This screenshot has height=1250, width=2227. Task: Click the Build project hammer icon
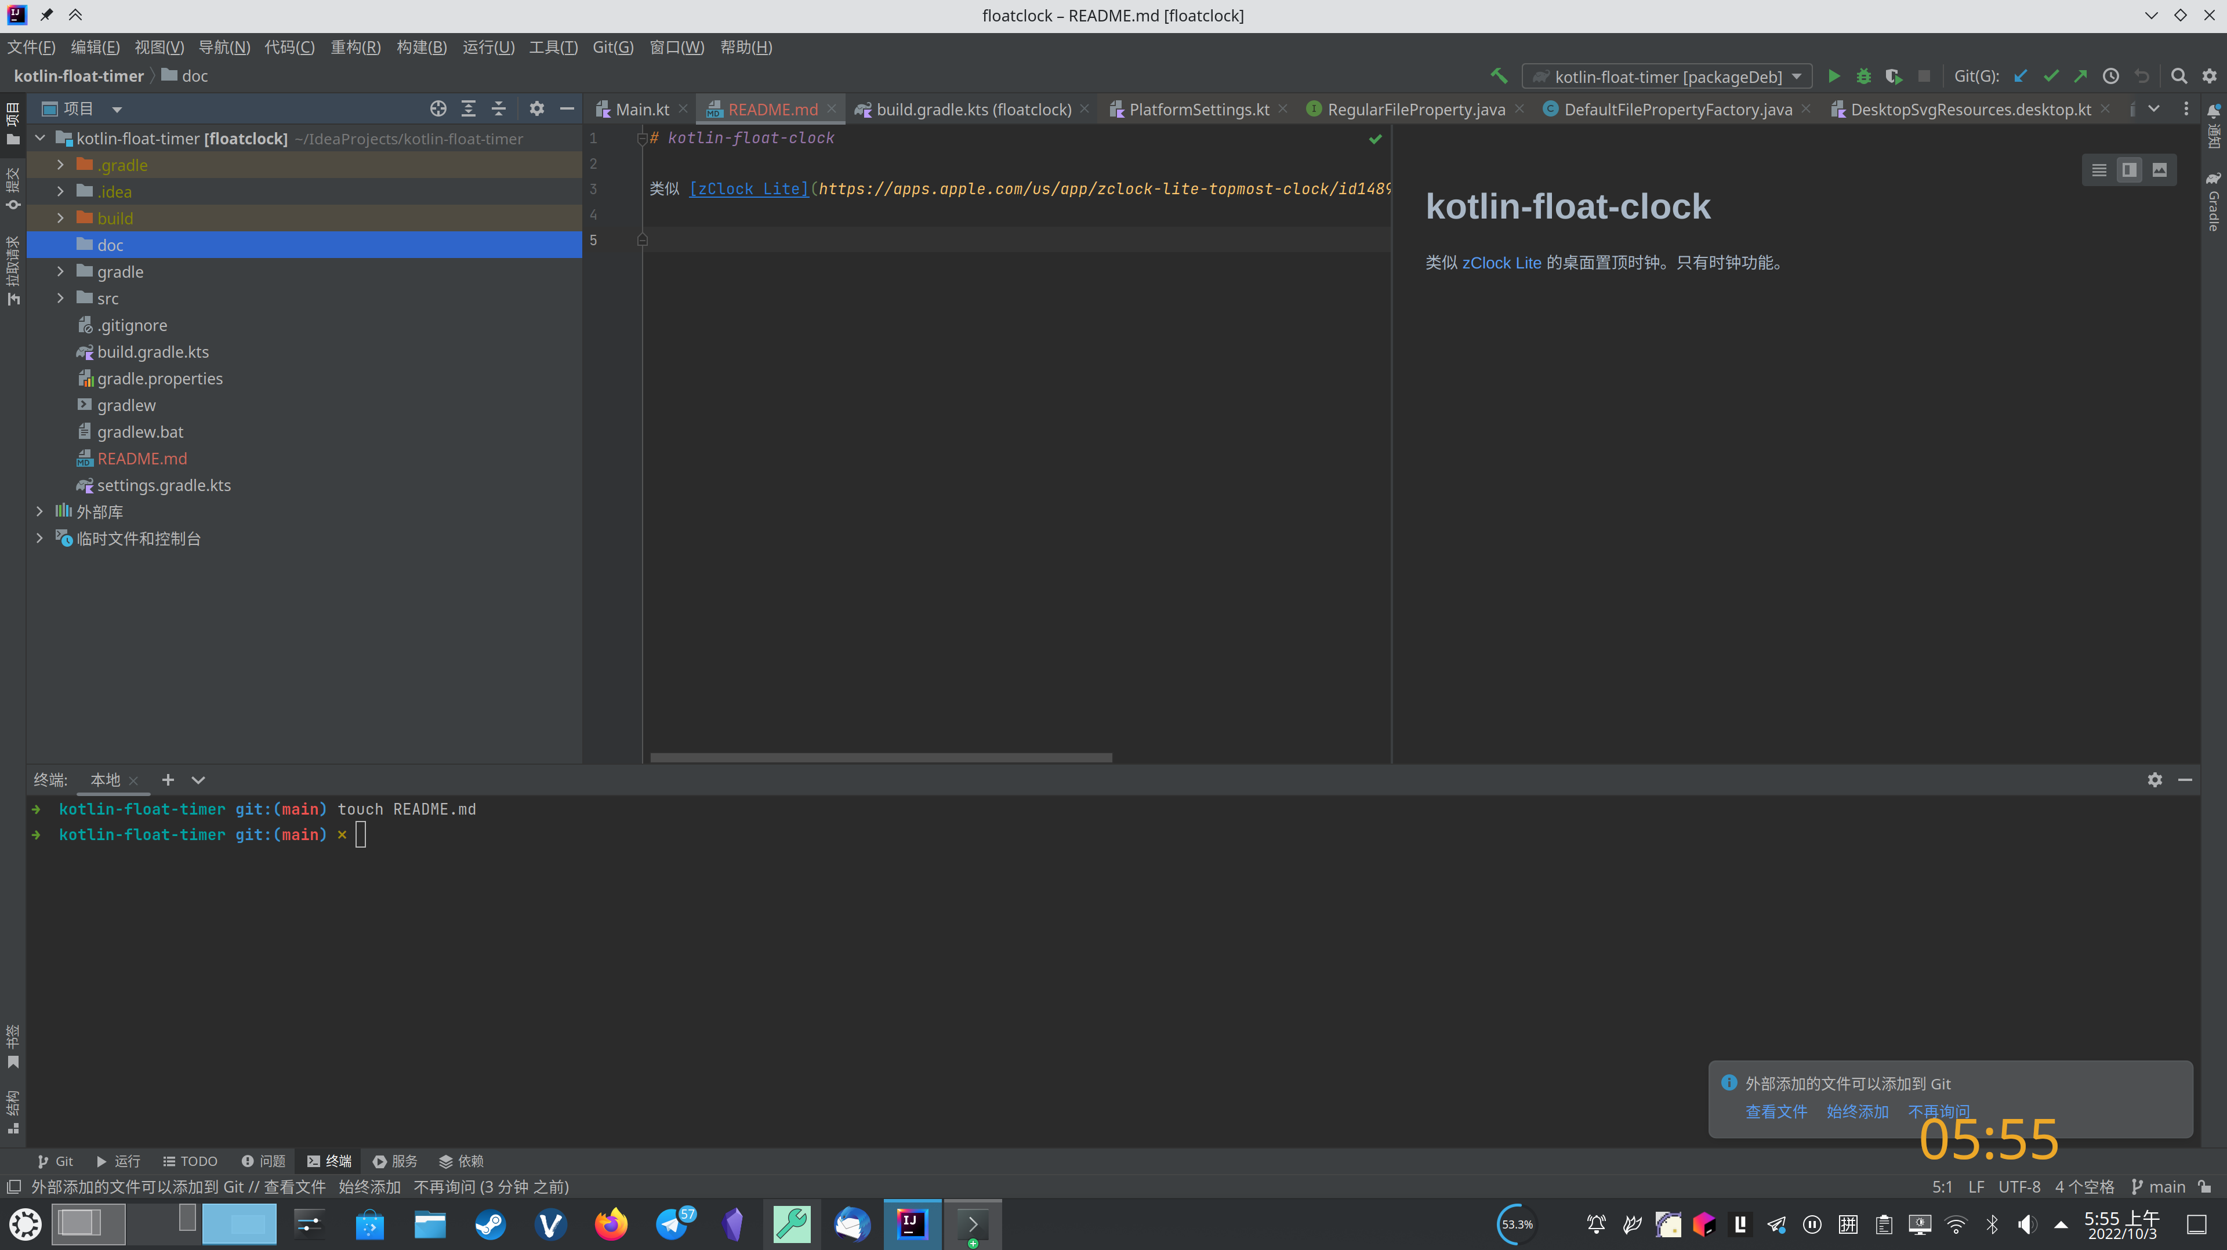(x=1499, y=76)
